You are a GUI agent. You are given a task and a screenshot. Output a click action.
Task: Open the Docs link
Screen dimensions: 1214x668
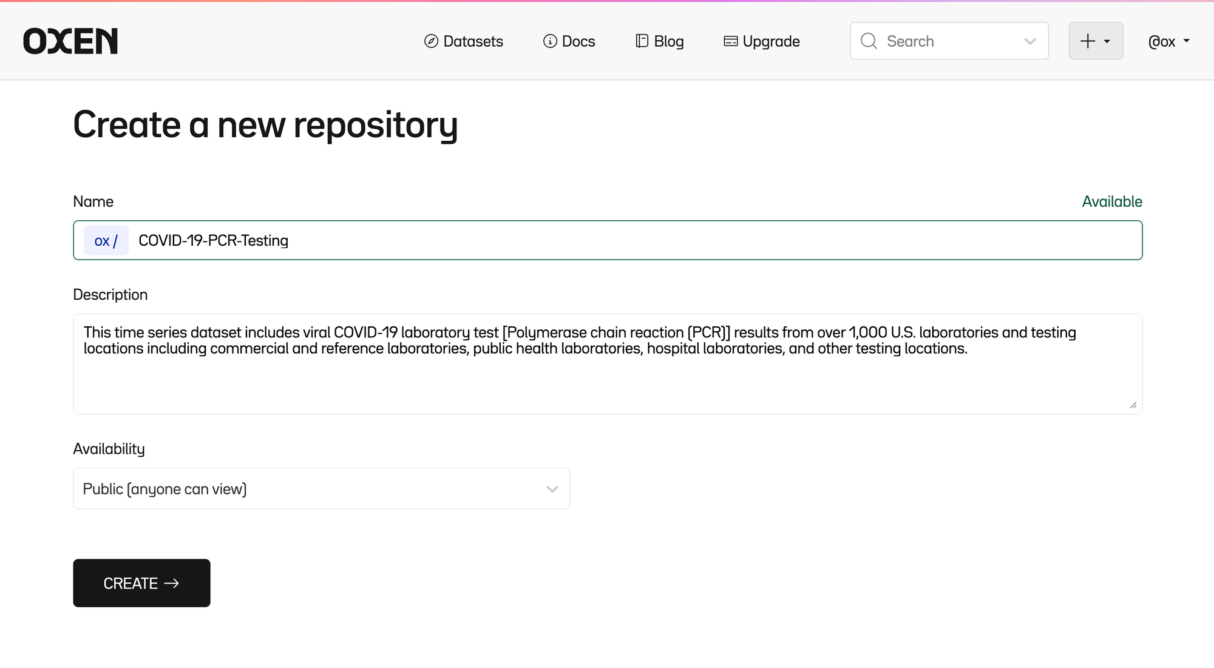click(578, 41)
